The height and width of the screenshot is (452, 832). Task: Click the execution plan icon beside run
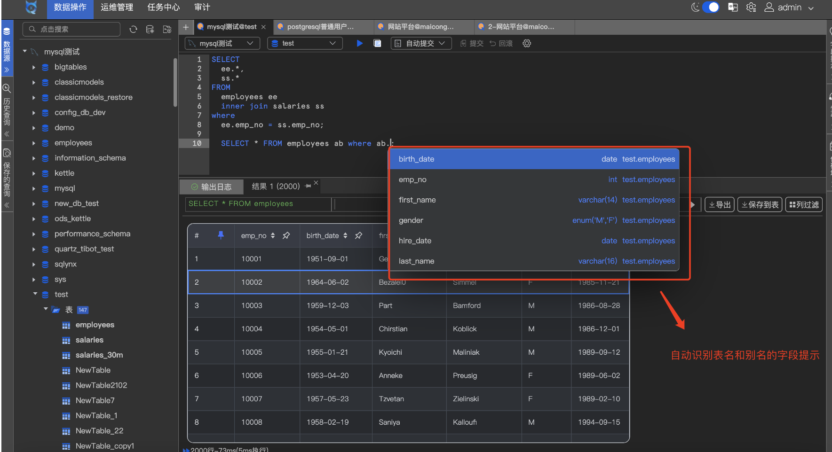coord(377,43)
